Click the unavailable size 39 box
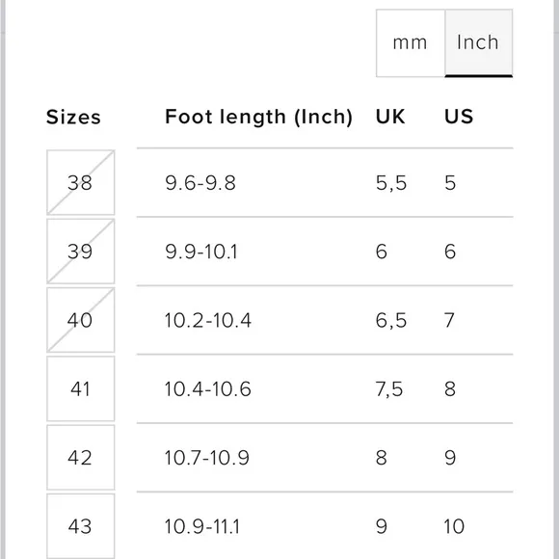 click(81, 252)
